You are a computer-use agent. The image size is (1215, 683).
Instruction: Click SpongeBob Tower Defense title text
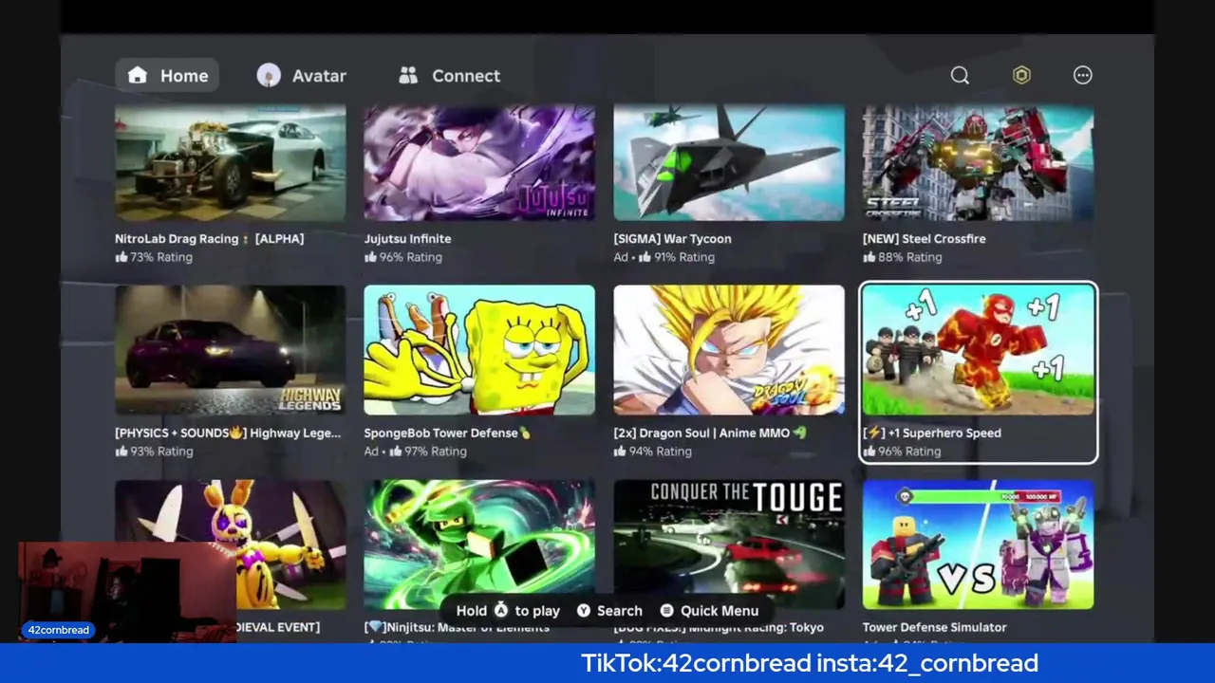(x=447, y=434)
